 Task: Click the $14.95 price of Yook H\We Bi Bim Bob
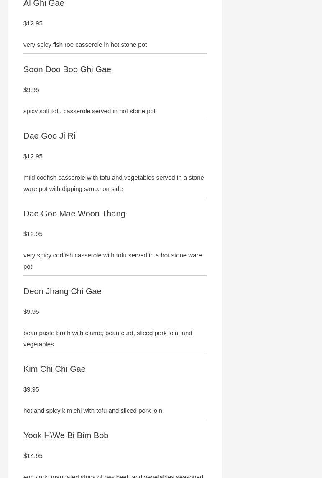pyautogui.click(x=33, y=456)
